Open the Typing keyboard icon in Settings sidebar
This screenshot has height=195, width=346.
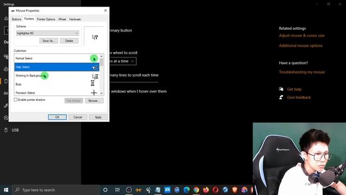(x=6, y=93)
